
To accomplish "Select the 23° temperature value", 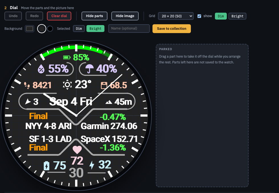I will [x=83, y=84].
